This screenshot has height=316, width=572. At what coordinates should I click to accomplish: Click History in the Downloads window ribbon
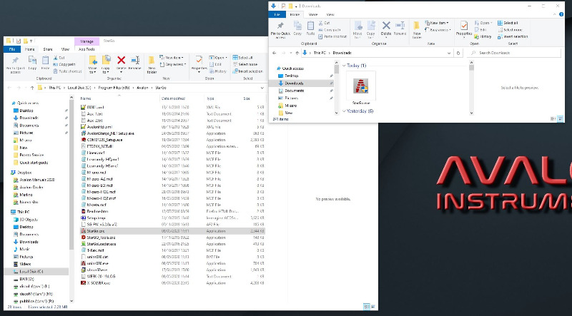pos(483,37)
